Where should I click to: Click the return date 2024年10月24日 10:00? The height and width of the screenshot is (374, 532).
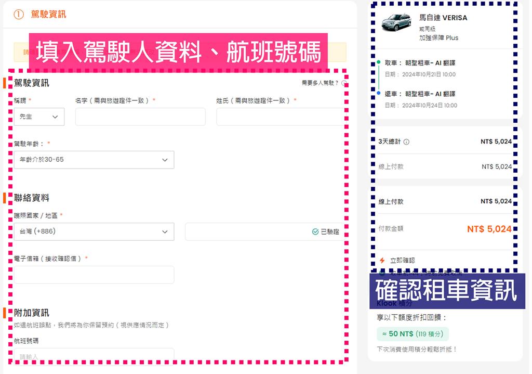pyautogui.click(x=430, y=105)
